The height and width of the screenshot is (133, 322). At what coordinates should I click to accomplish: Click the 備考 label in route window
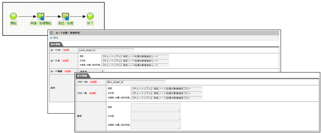(x=53, y=88)
